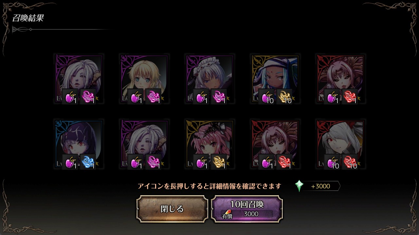The image size is (419, 235).
Task: Click the pink crystal shard on maid character
Action: pos(219,97)
